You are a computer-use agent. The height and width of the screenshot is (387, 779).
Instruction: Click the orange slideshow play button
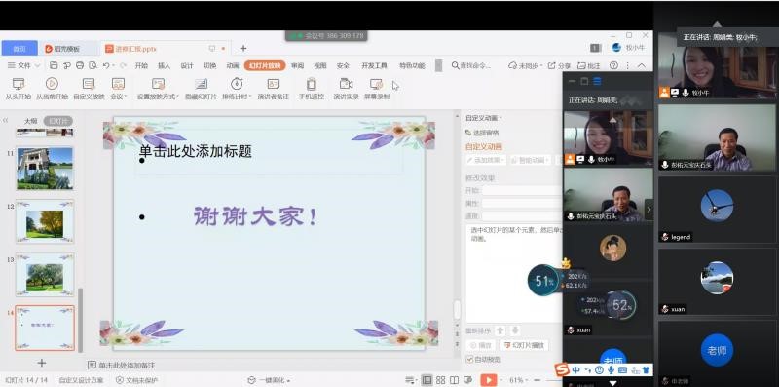pyautogui.click(x=489, y=380)
